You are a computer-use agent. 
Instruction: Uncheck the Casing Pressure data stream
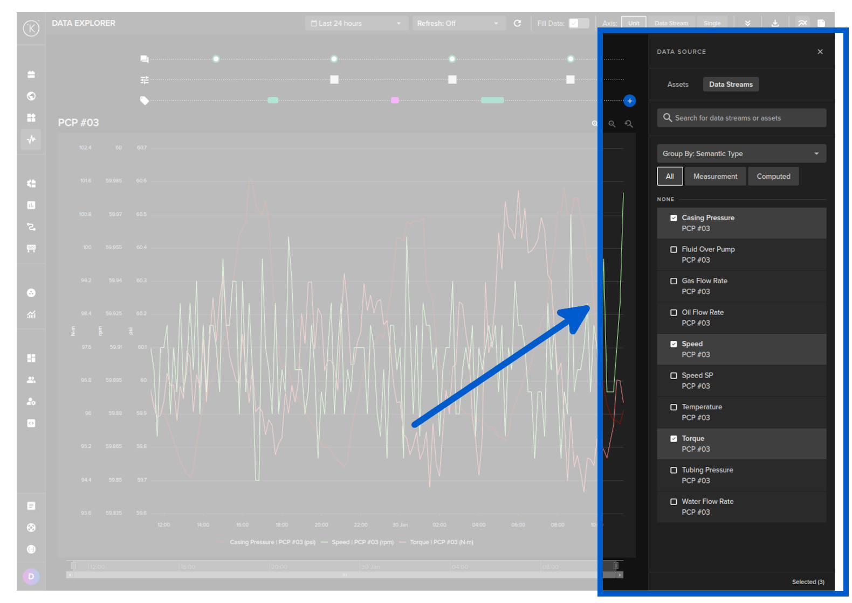pos(674,218)
